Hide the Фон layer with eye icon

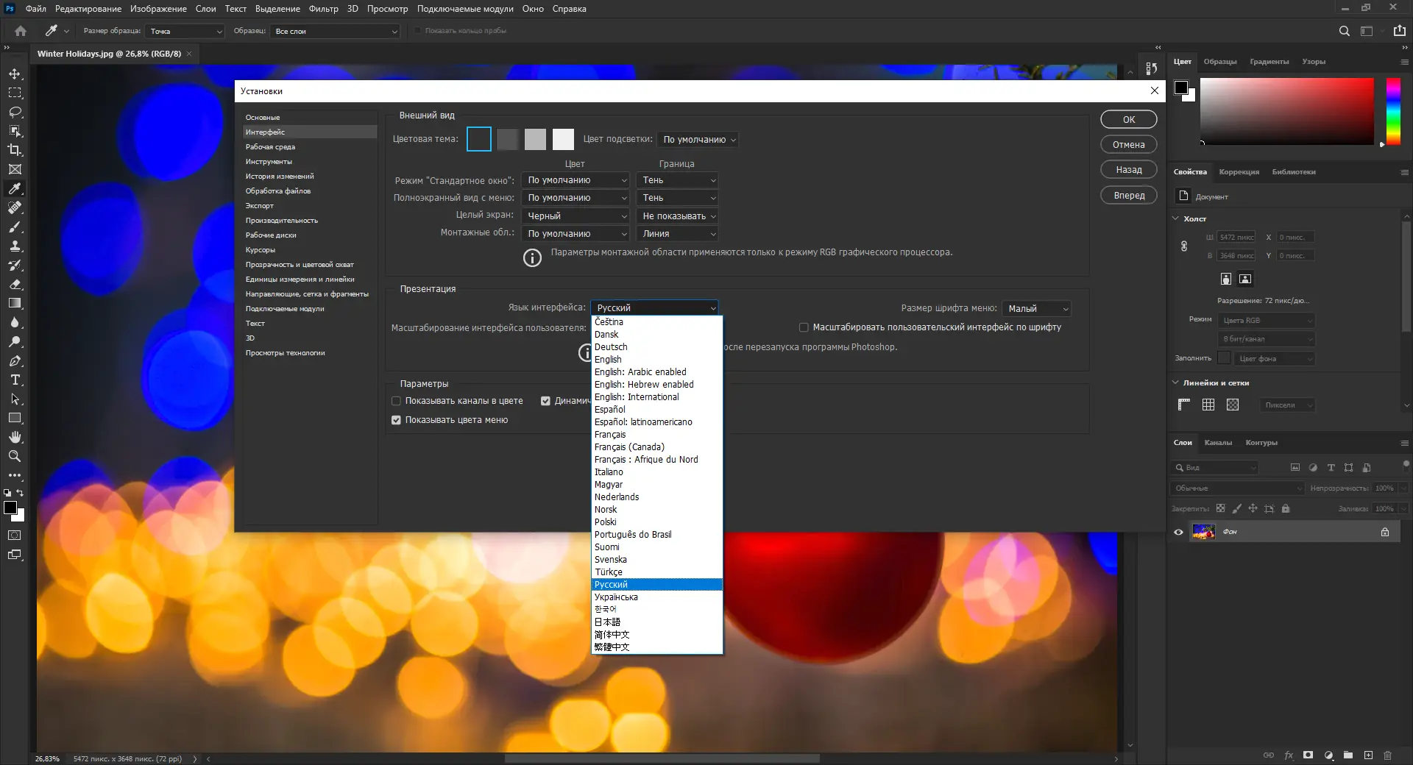[x=1178, y=532]
